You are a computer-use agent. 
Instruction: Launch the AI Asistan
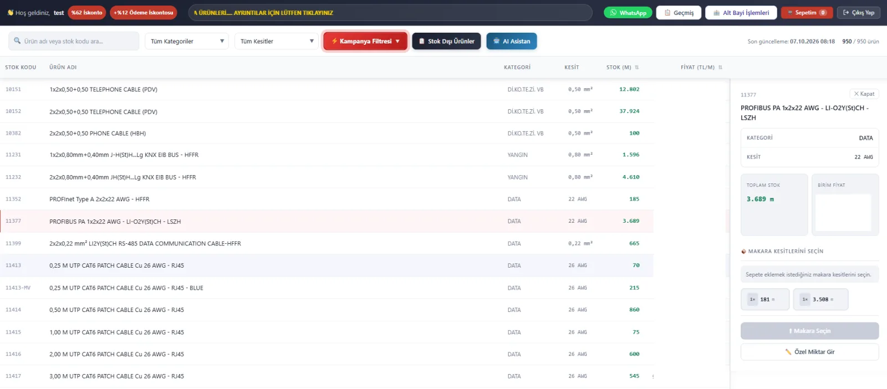[512, 41]
